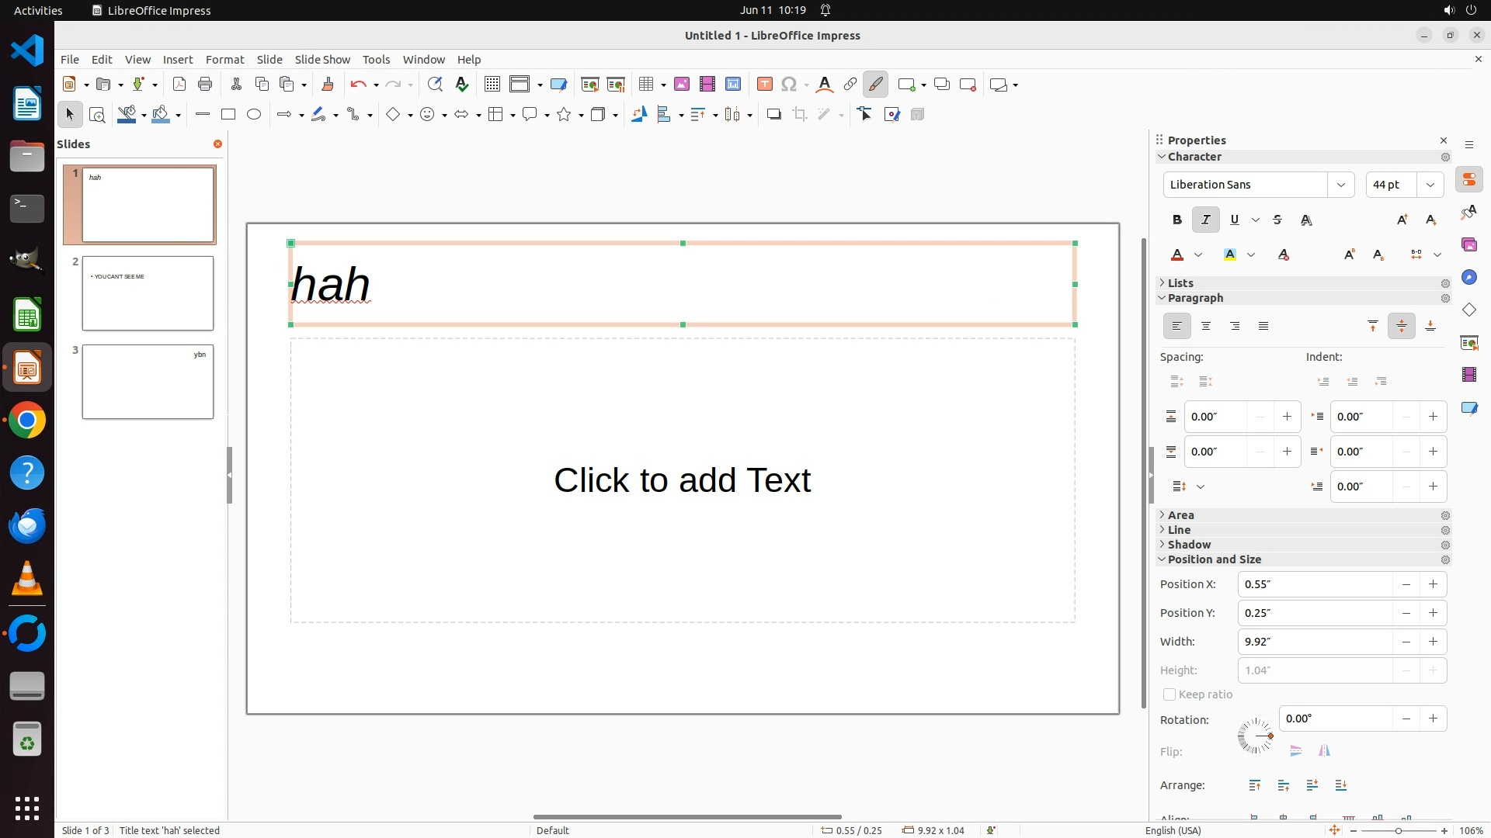Select slide 2 thumbnail
1491x838 pixels.
(148, 293)
